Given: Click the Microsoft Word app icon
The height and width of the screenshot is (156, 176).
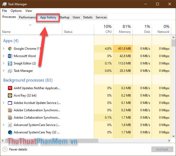Looking at the screenshot, I should tap(10, 56).
